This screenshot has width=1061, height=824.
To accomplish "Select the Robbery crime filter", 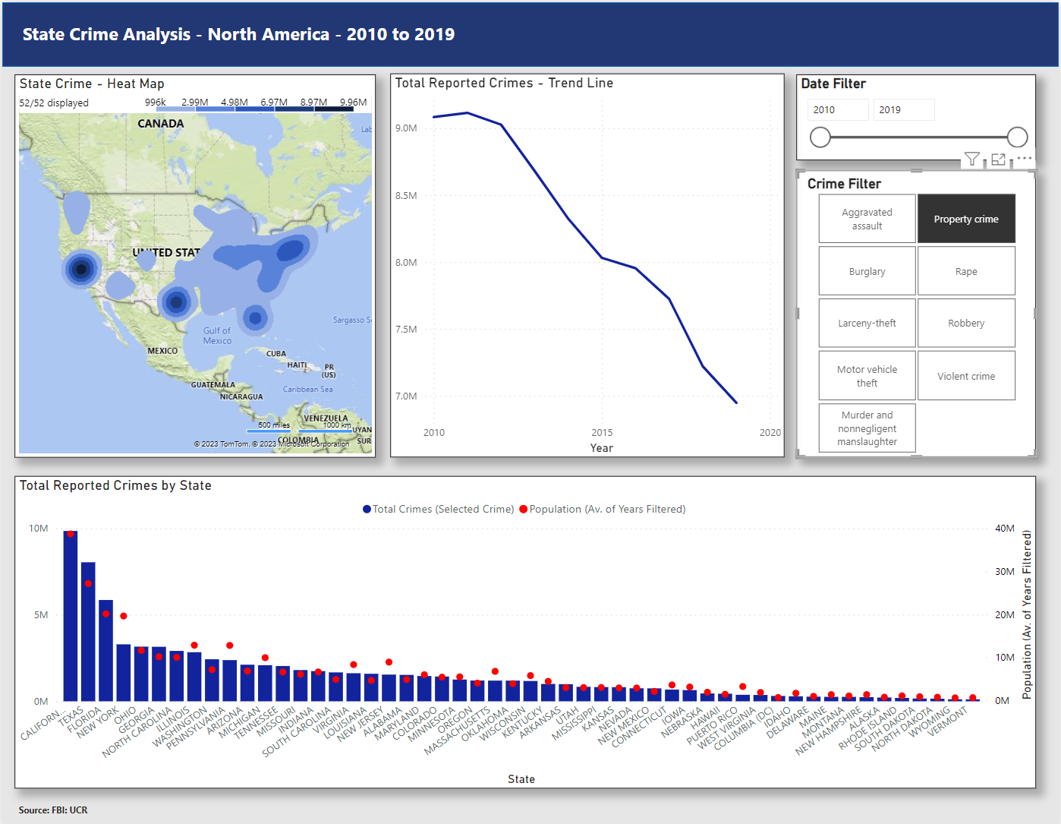I will tap(966, 323).
